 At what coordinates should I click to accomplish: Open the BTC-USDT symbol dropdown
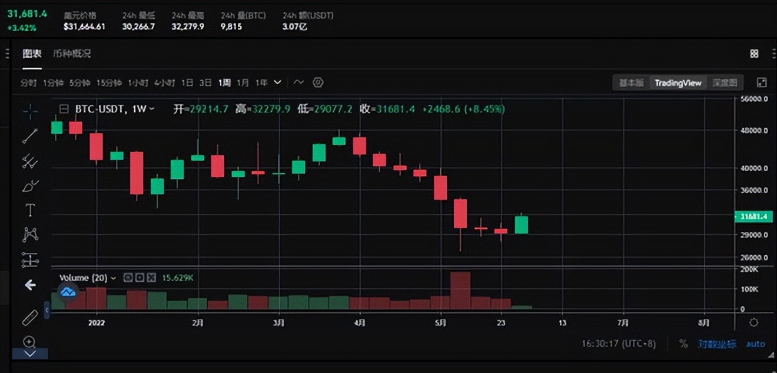click(x=151, y=109)
